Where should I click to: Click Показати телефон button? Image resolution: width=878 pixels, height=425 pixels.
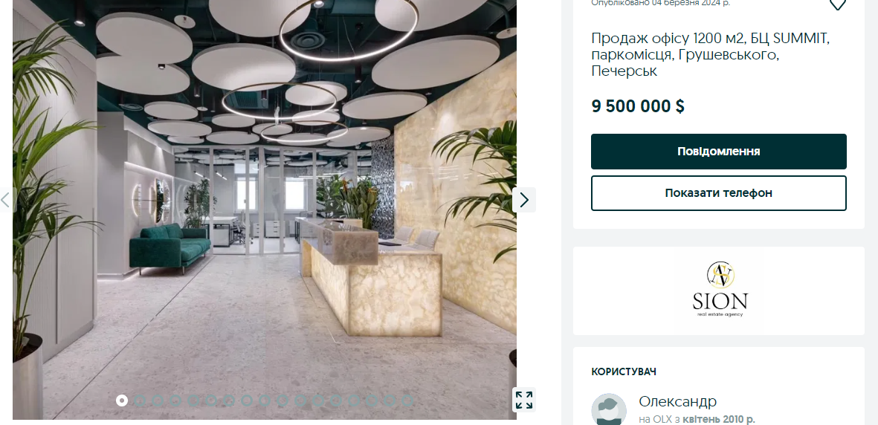pyautogui.click(x=718, y=193)
